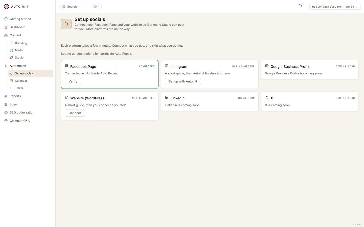This screenshot has width=364, height=227.
Task: Click the CONNECTED status on Facebook Page
Action: (x=147, y=67)
